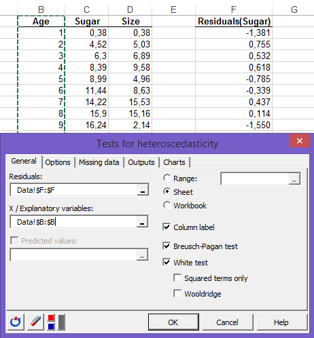The image size is (314, 338).
Task: Click the Range output input field
Action: (x=255, y=179)
